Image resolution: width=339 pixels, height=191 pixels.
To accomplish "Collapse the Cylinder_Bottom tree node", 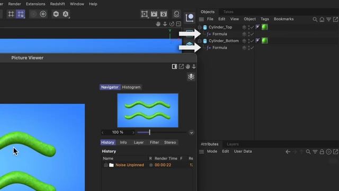I will click(200, 41).
